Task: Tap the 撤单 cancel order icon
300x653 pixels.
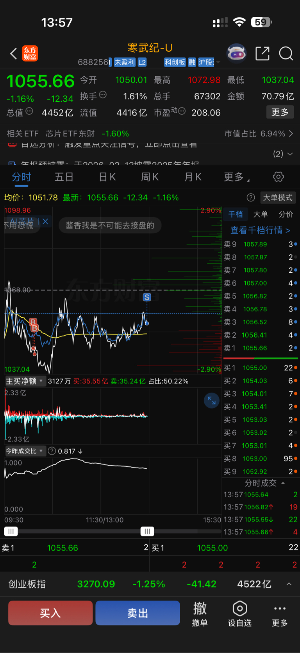Action: tap(200, 613)
